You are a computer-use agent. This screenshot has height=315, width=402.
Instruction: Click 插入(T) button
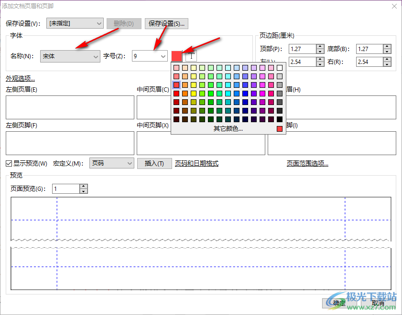pos(154,164)
